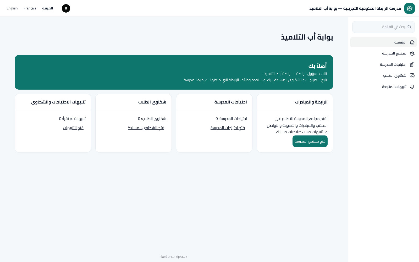Click the الرابطة والمبادرات card heading
The image size is (419, 262).
pos(311,102)
